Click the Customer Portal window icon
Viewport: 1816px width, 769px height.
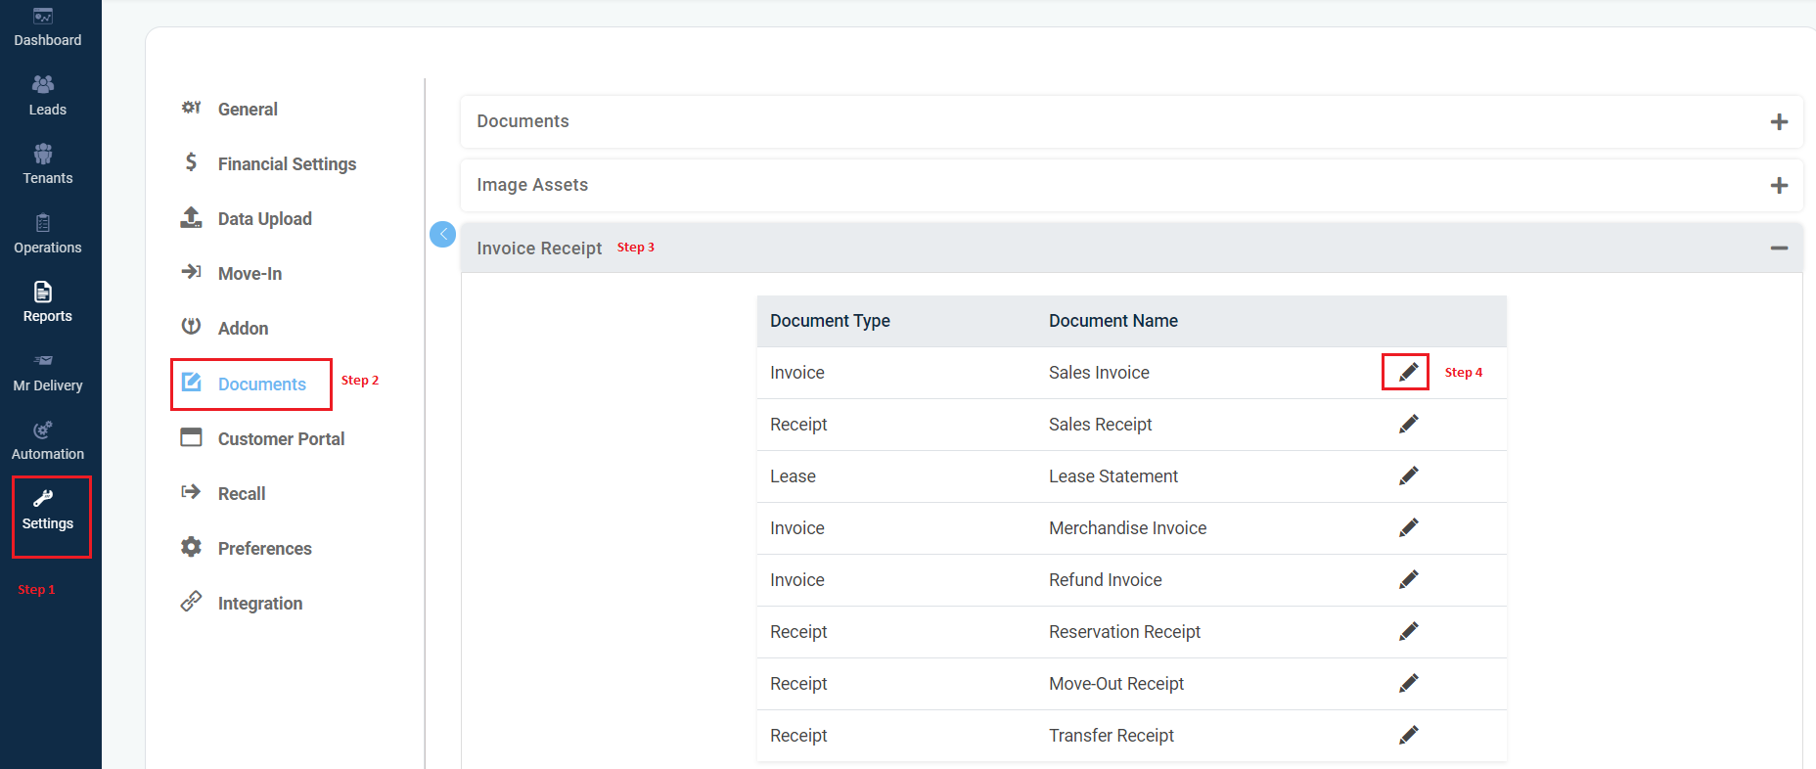click(x=191, y=437)
